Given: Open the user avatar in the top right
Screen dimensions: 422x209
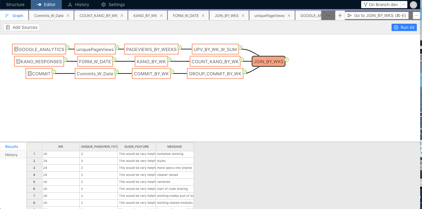Looking at the screenshot, I should (413, 5).
